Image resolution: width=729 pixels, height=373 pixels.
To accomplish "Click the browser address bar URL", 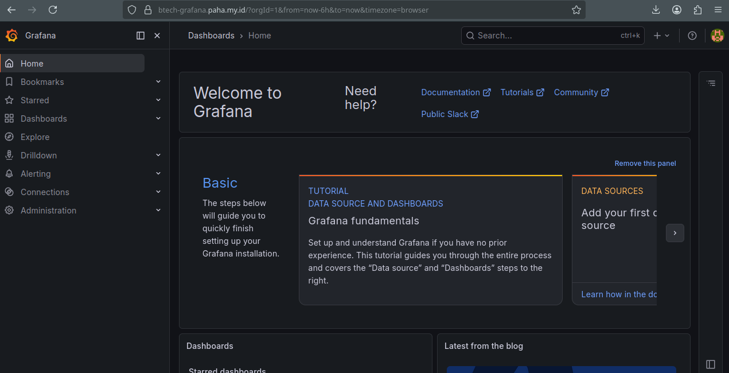I will pyautogui.click(x=293, y=10).
